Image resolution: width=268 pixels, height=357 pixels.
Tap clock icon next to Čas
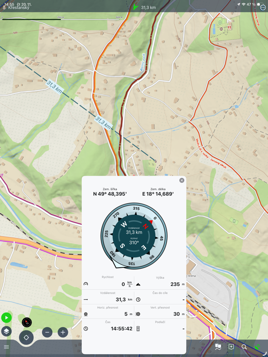tap(86, 329)
